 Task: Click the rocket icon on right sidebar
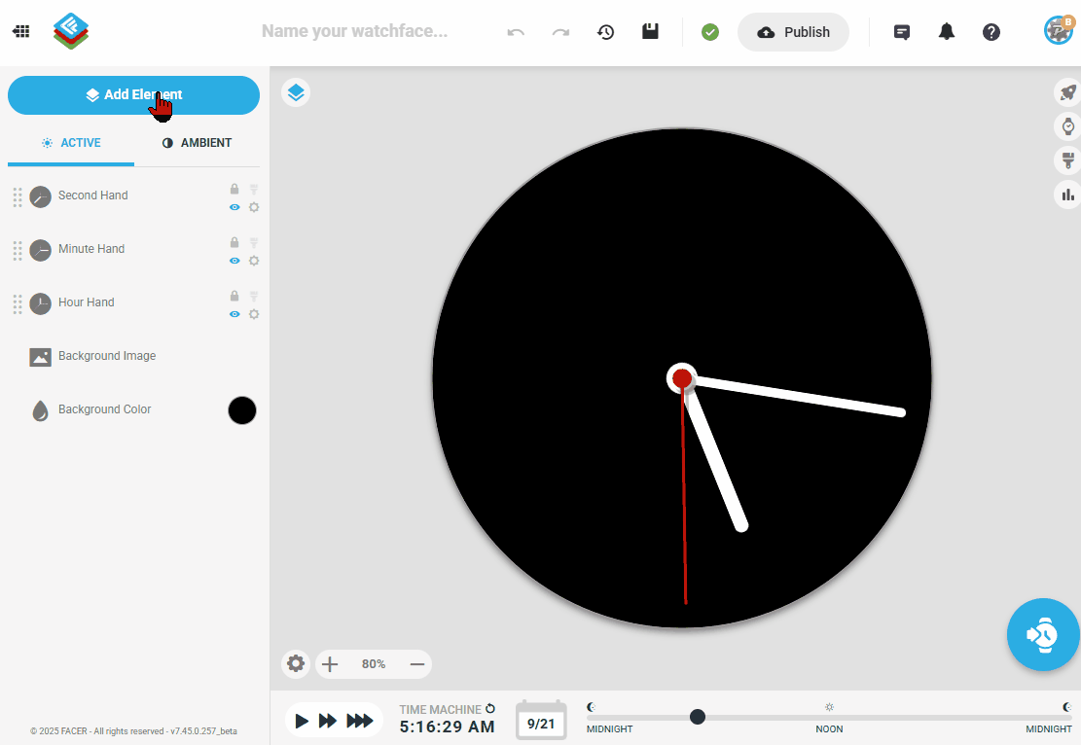click(x=1067, y=92)
